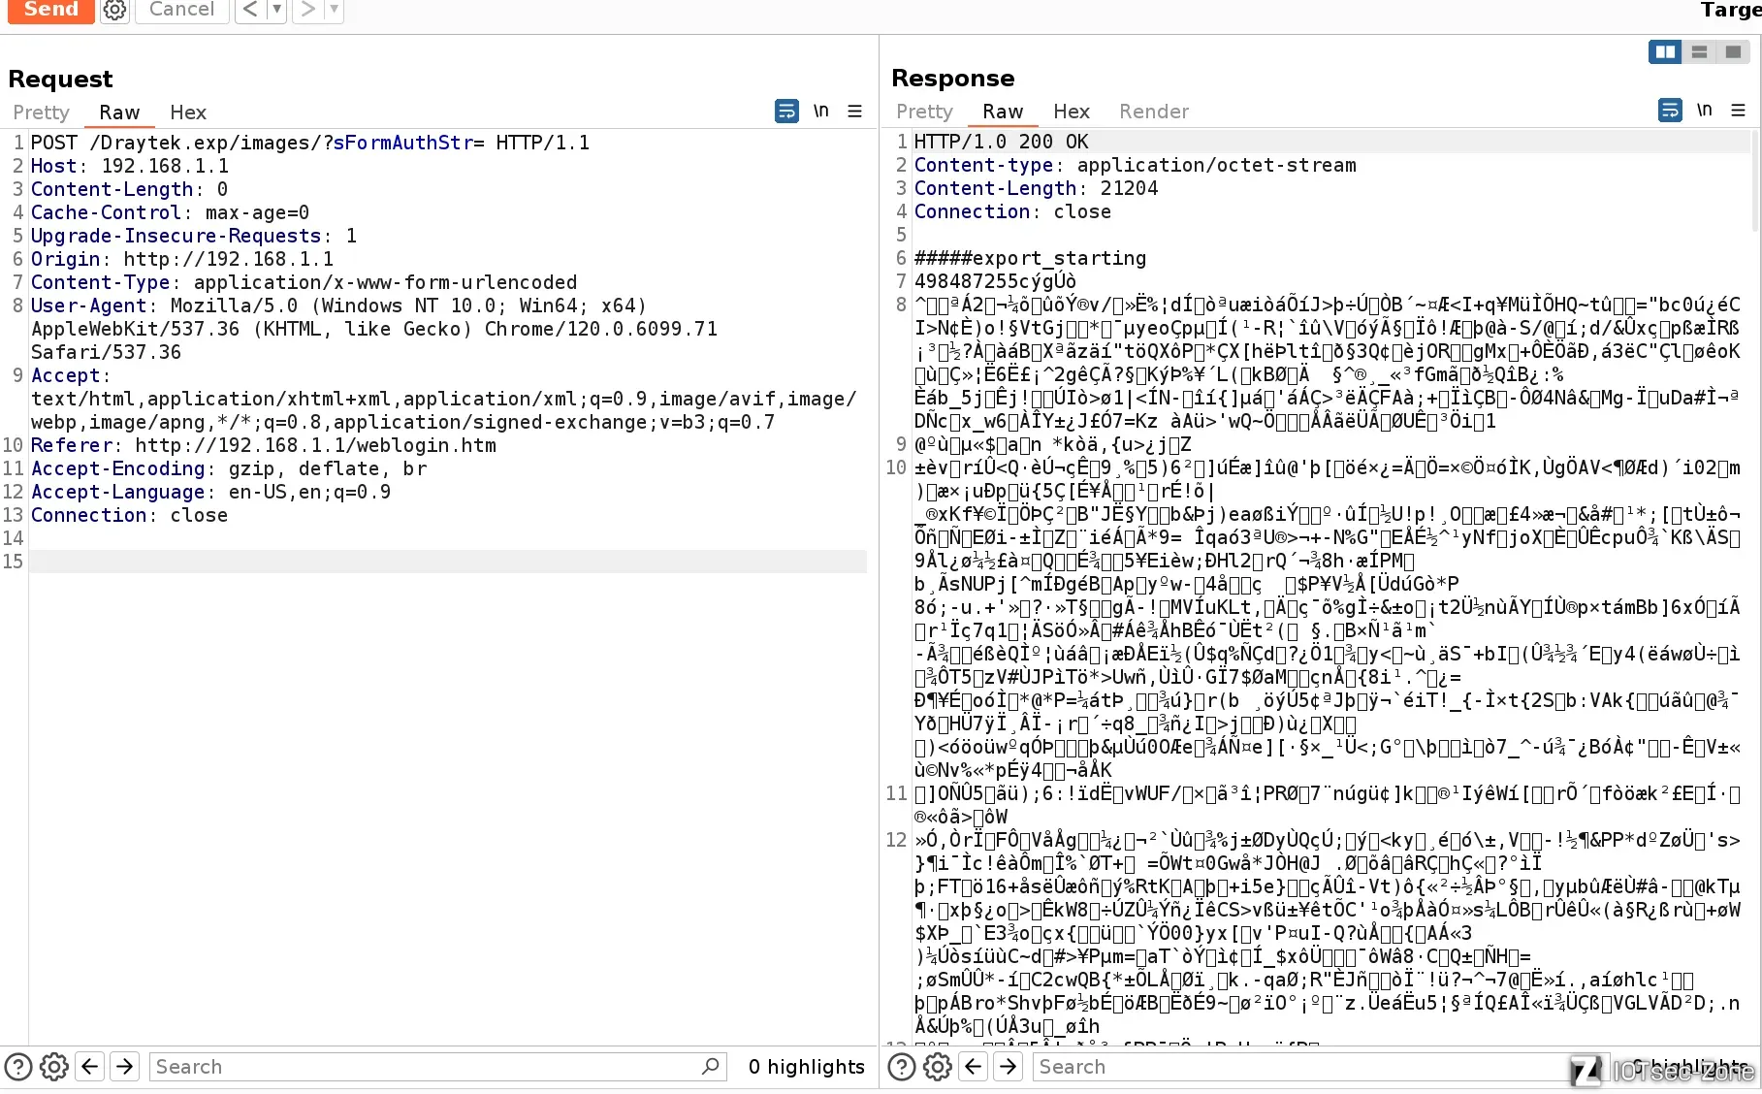
Task: Toggle non-printable characters in Request panel
Action: point(820,111)
